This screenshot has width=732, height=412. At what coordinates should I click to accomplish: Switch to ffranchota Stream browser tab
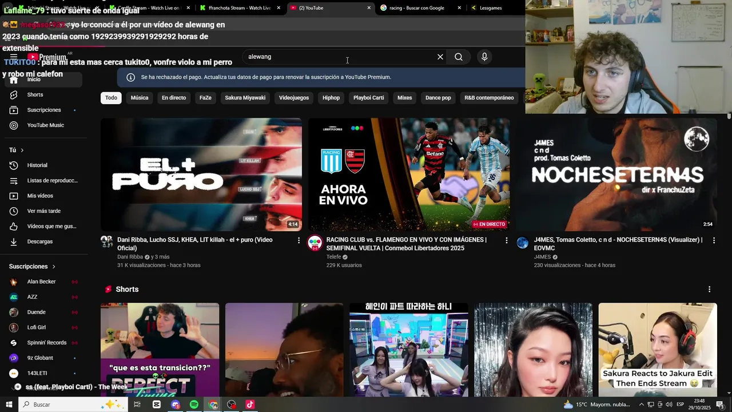(240, 8)
